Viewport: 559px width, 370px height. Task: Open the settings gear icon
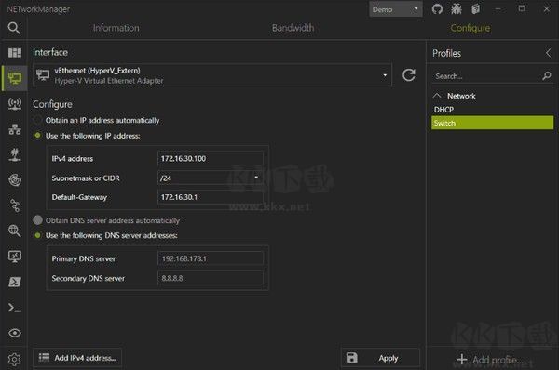click(x=15, y=360)
